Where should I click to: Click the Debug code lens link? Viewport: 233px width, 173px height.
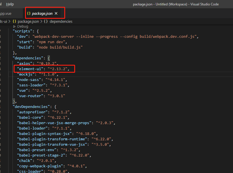coord(22,26)
